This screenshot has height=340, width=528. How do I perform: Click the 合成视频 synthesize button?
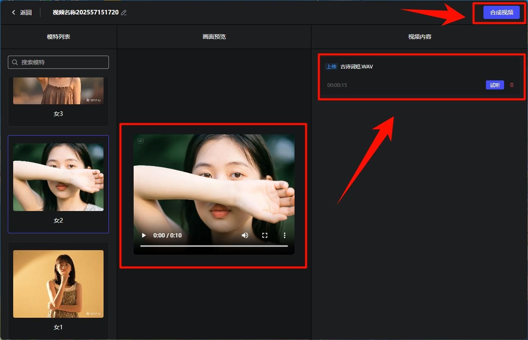coord(501,12)
